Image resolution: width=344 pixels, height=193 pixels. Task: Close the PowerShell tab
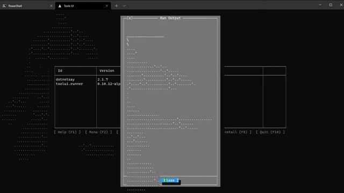51,6
